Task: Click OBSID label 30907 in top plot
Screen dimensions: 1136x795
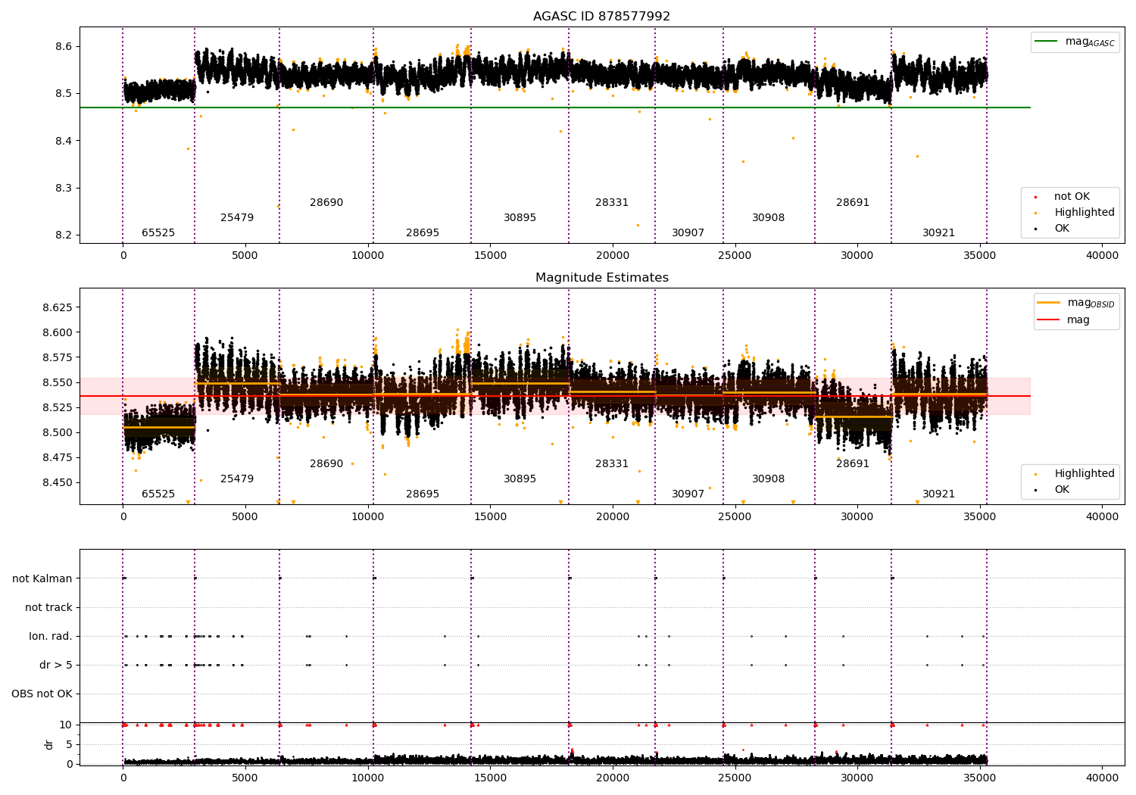Action: (688, 233)
